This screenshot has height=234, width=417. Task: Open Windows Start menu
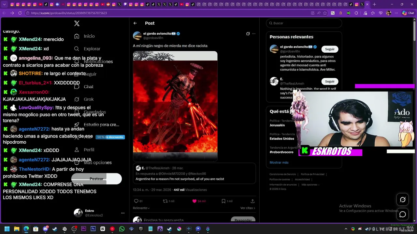tap(7, 229)
